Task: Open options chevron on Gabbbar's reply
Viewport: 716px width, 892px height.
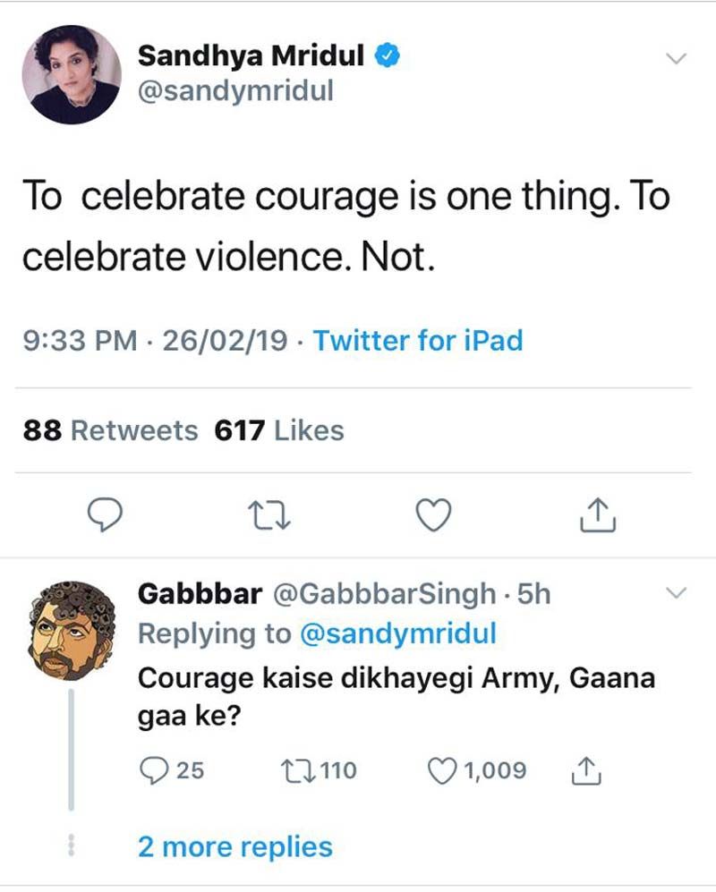Action: point(678,592)
